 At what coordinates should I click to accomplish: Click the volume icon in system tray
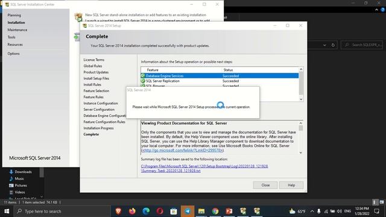click(x=339, y=211)
